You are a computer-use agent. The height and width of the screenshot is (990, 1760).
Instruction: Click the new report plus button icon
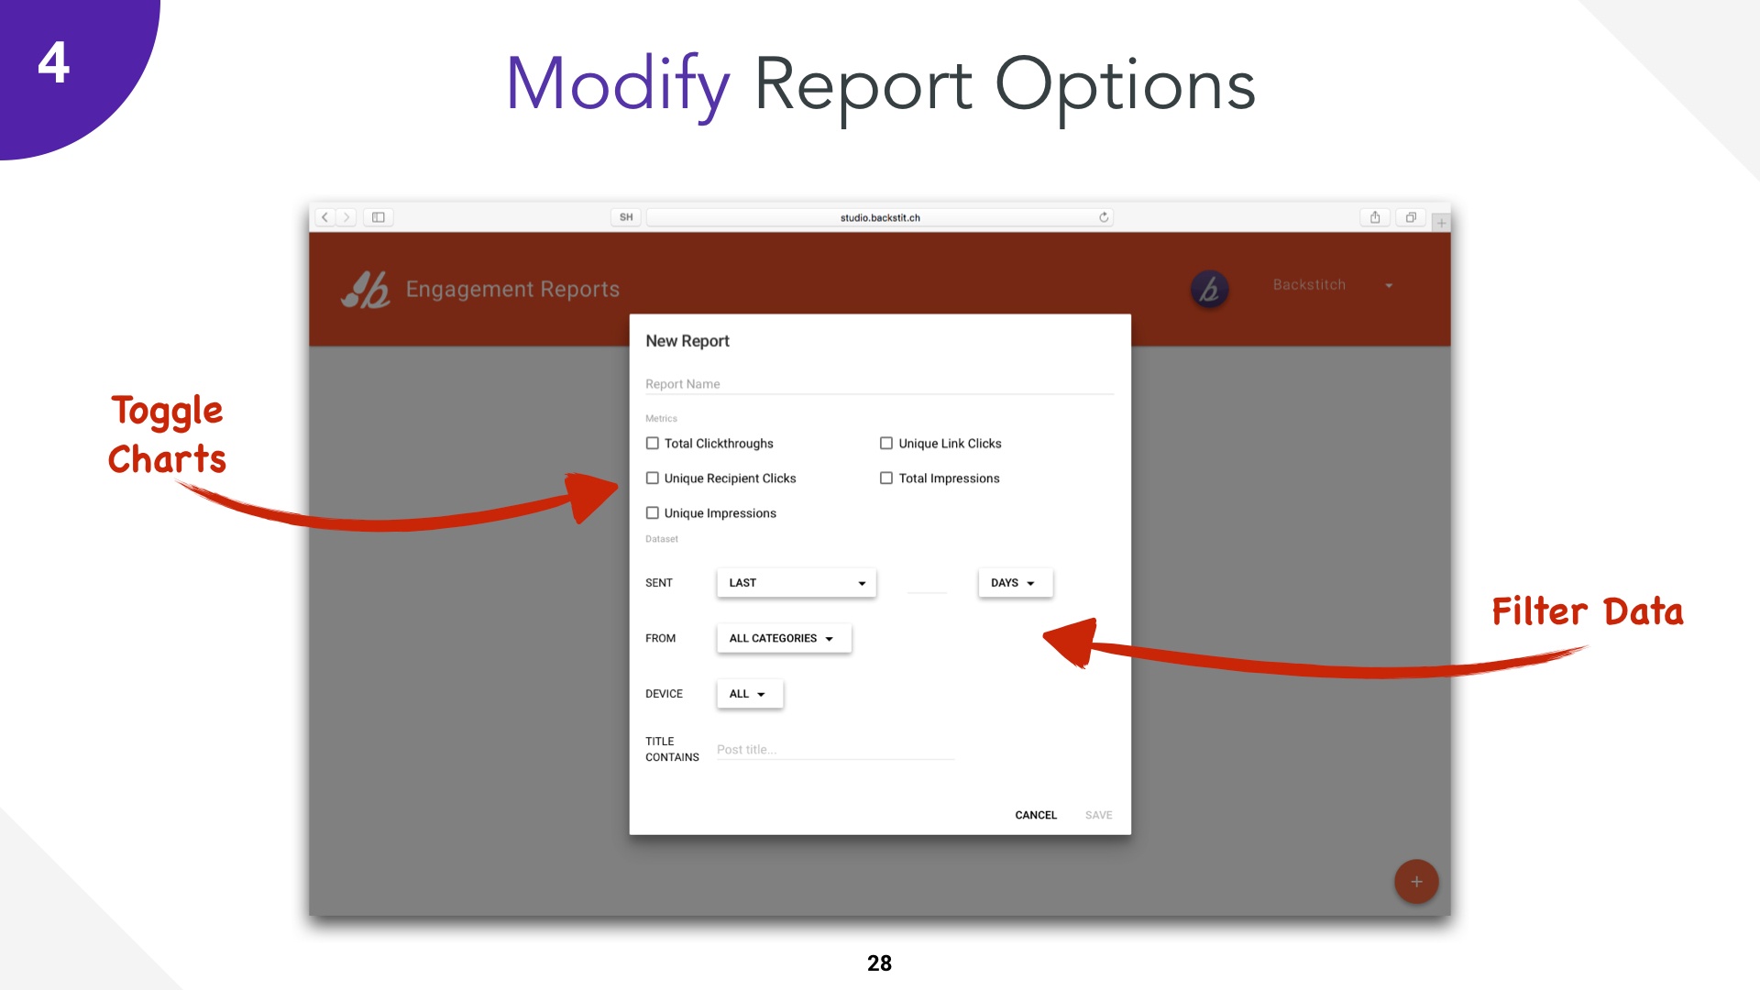pyautogui.click(x=1414, y=881)
